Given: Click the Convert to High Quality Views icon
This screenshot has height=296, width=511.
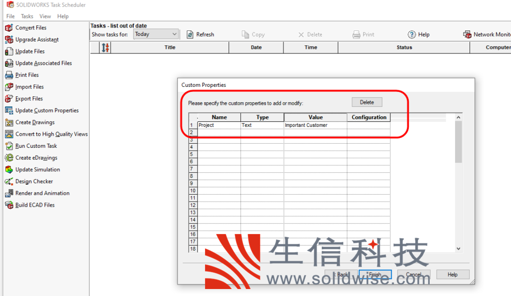Looking at the screenshot, I should click(9, 134).
